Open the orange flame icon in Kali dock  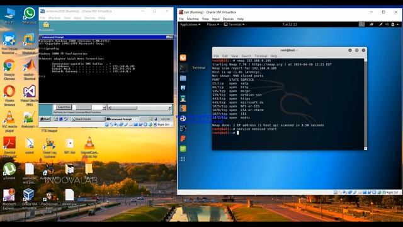pyautogui.click(x=183, y=139)
